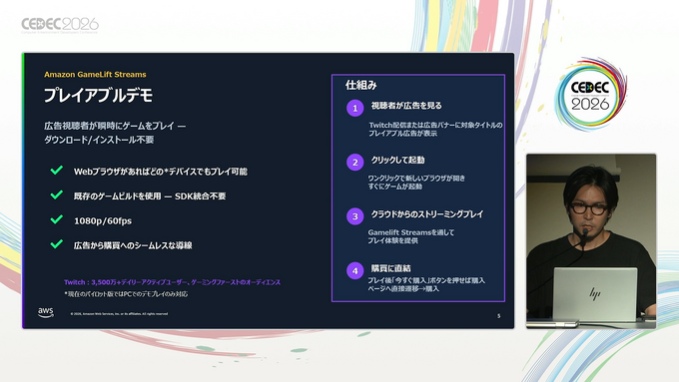Image resolution: width=679 pixels, height=382 pixels.
Task: Click the checkmark beside 1080p/60fps
Action: pyautogui.click(x=57, y=219)
